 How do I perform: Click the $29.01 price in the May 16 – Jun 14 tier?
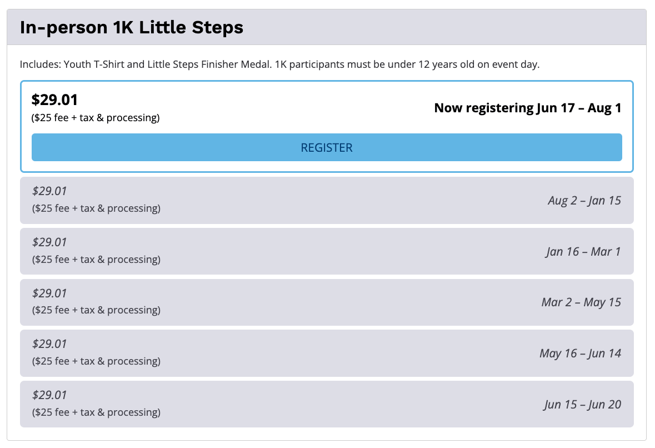click(49, 344)
